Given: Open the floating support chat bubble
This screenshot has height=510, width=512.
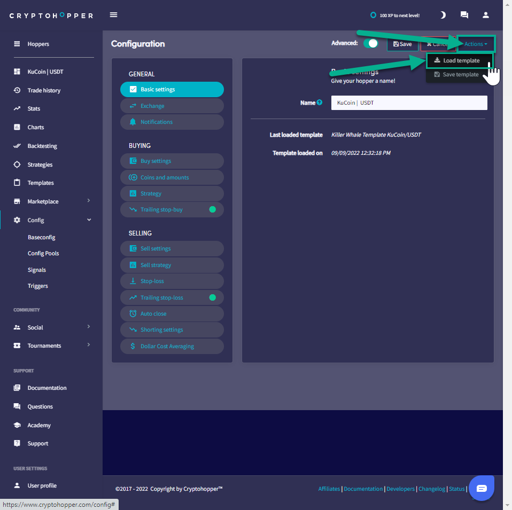Looking at the screenshot, I should pyautogui.click(x=482, y=488).
